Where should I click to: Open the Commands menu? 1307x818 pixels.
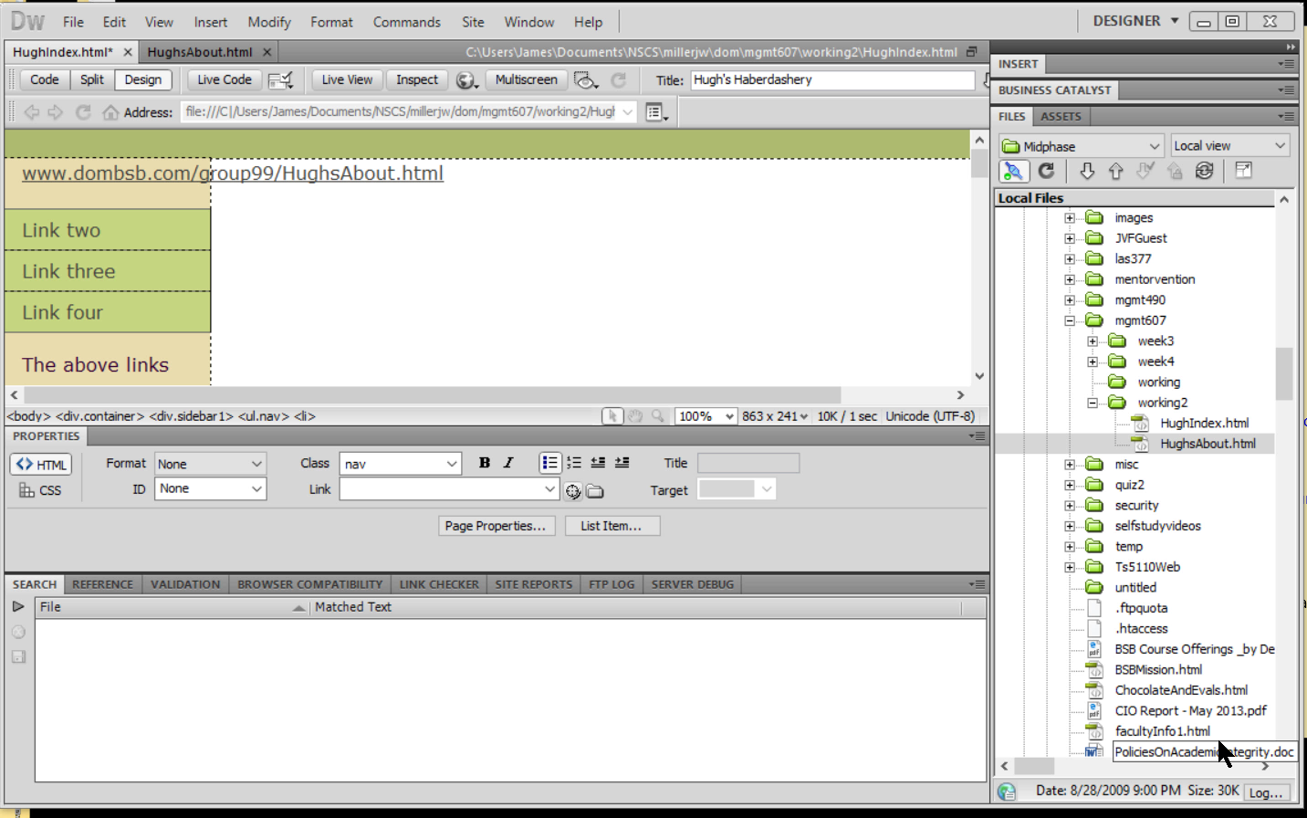click(x=406, y=22)
